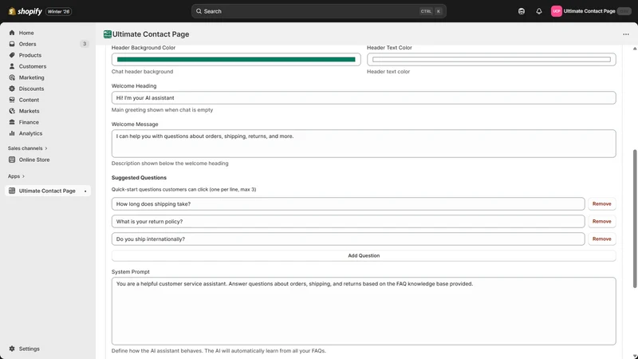638x359 pixels.
Task: Open Online Store sales channel
Action: point(34,160)
